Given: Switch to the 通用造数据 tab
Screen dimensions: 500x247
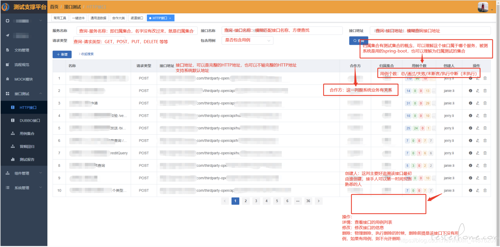Looking at the screenshot, I should point(98,18).
